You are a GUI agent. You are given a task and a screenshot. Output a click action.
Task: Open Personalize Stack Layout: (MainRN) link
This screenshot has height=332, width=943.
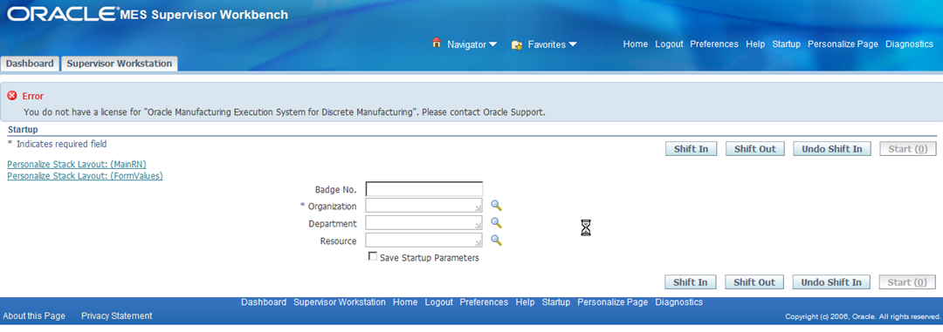pyautogui.click(x=76, y=164)
